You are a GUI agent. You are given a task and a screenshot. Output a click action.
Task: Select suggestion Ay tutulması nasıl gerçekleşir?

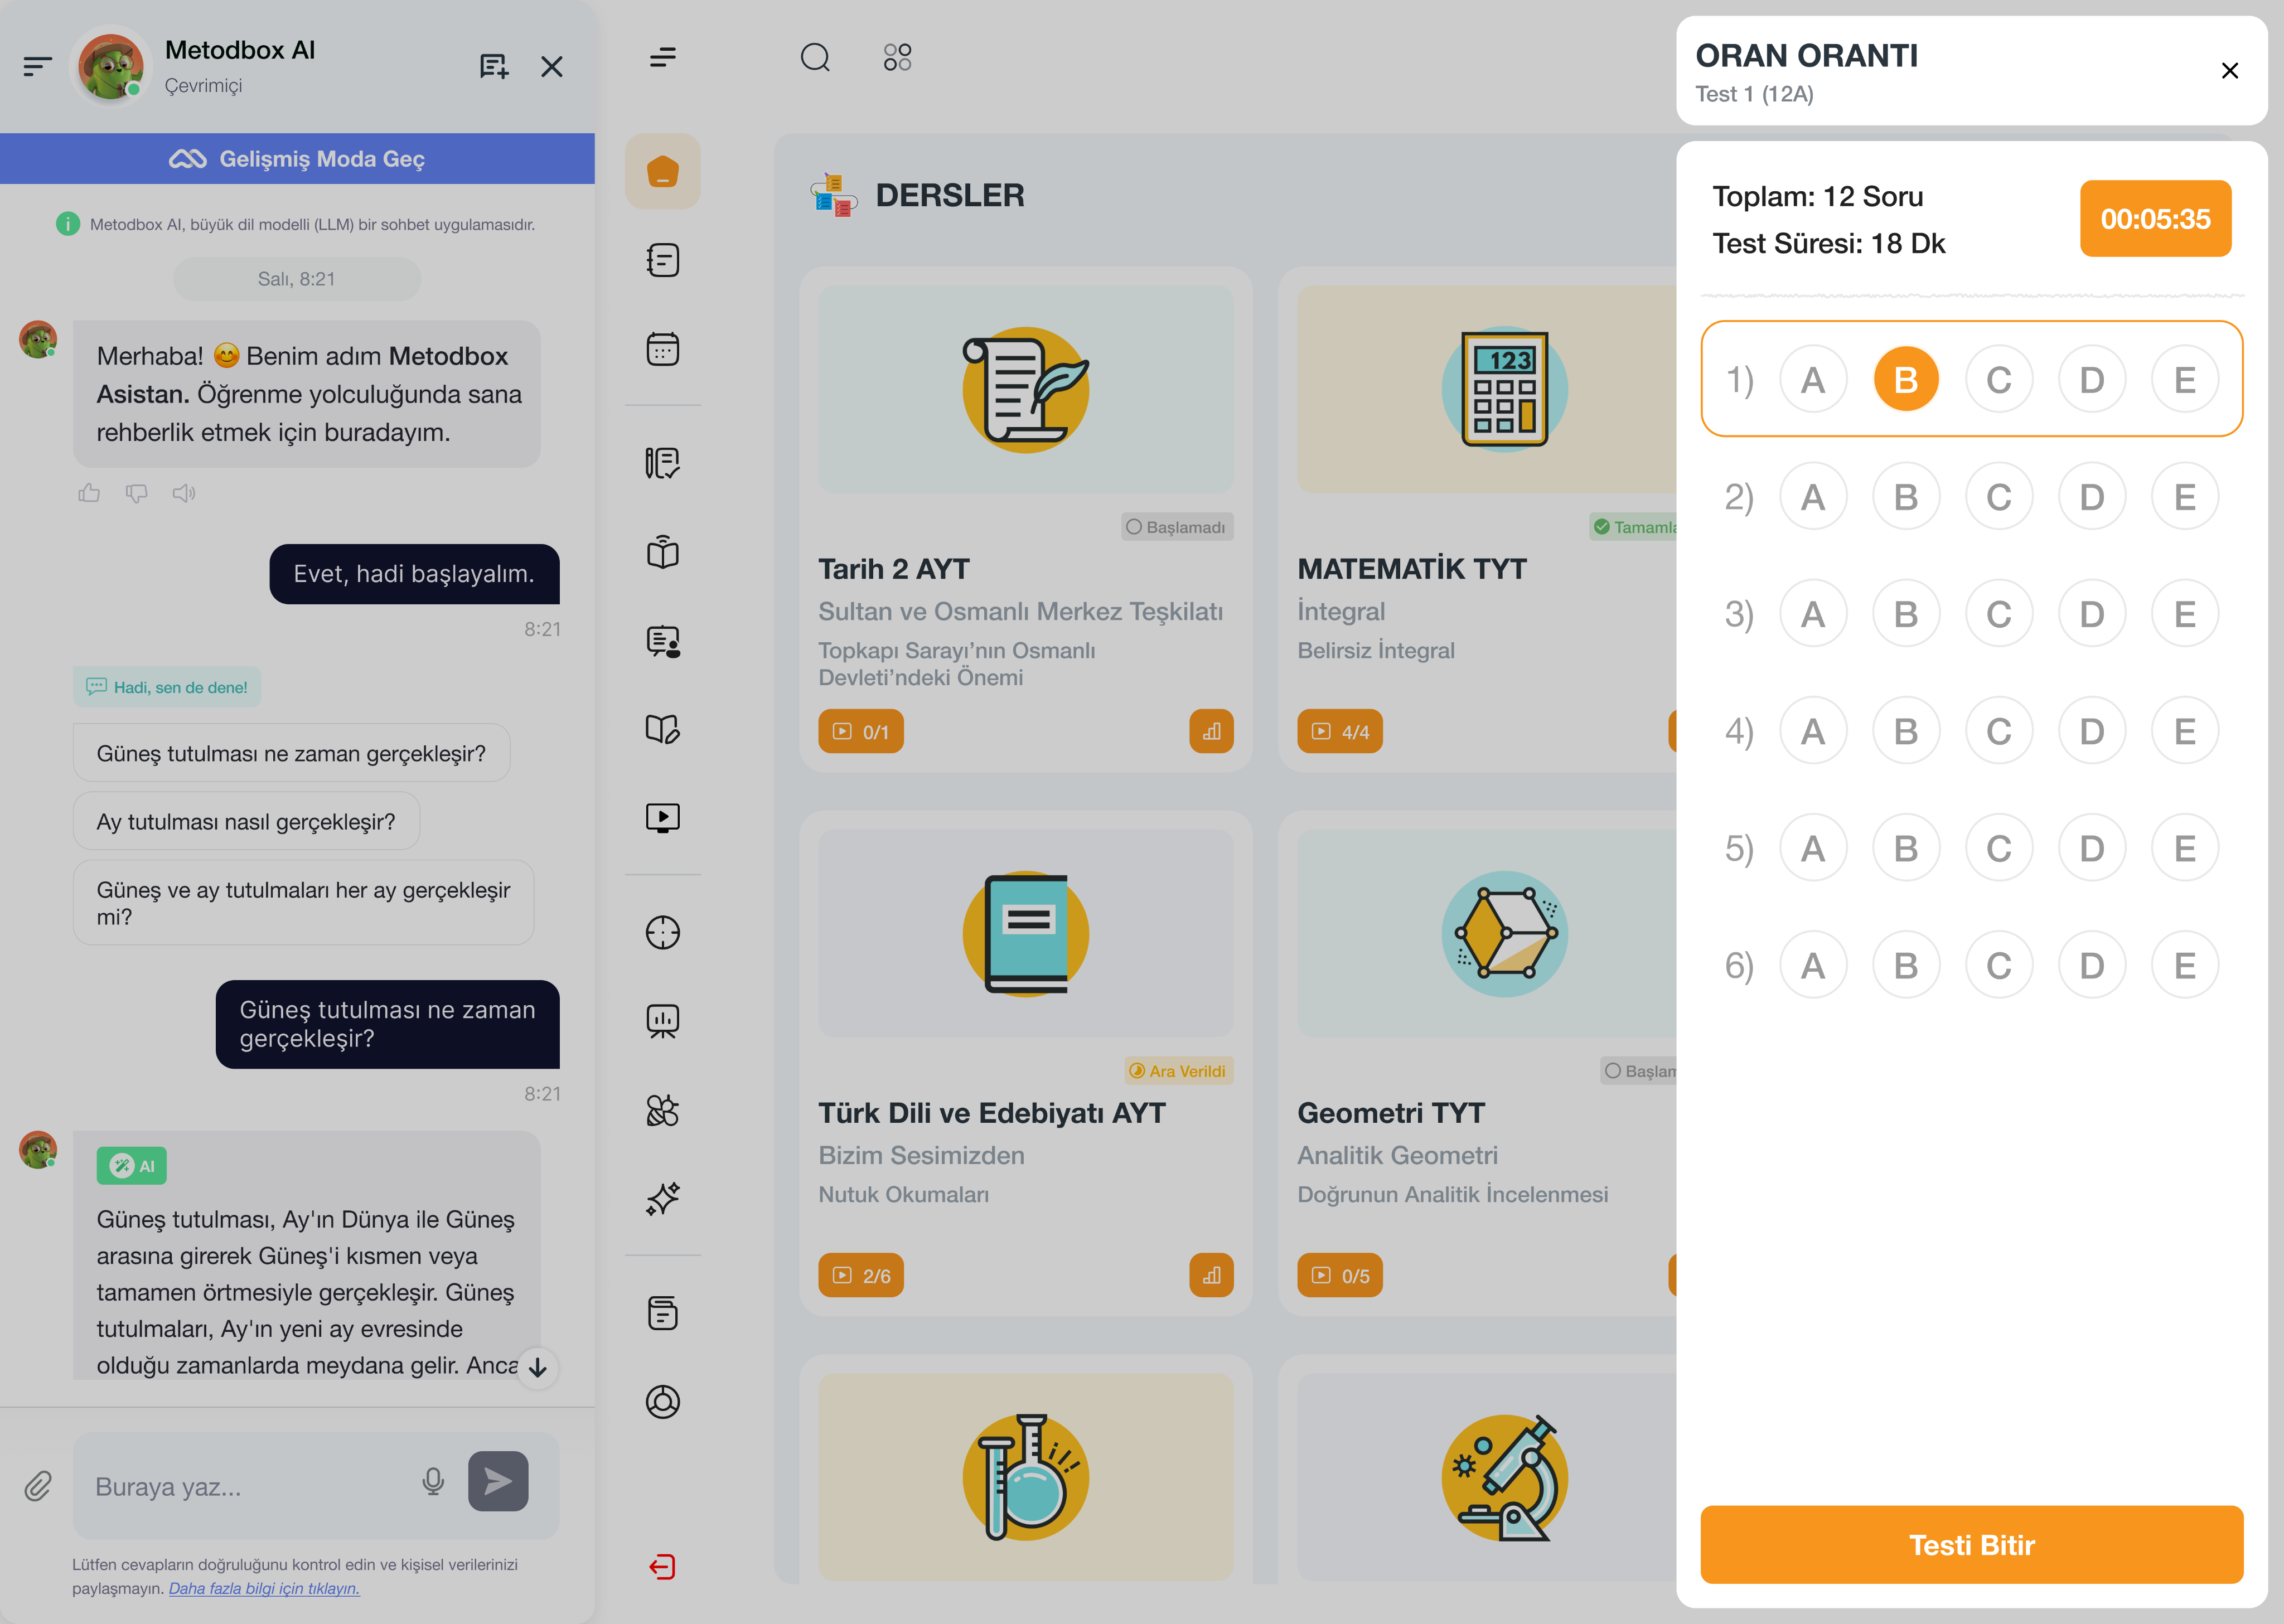coord(246,821)
